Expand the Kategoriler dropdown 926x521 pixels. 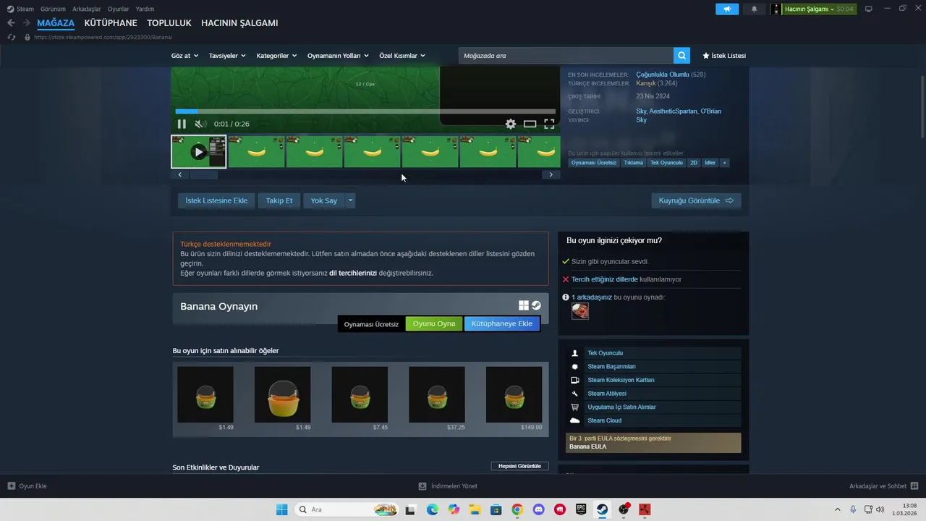[276, 56]
